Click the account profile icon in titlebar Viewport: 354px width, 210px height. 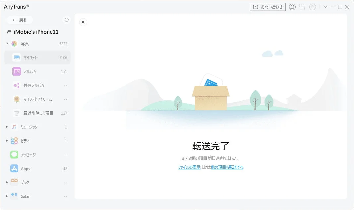click(312, 7)
